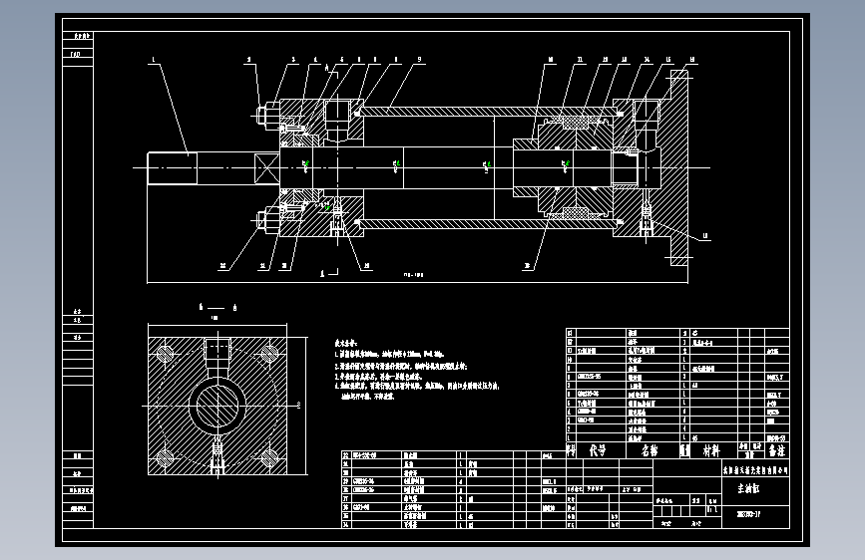Select the 材料 column header in parts list
This screenshot has height=560, width=865.
pyautogui.click(x=711, y=450)
